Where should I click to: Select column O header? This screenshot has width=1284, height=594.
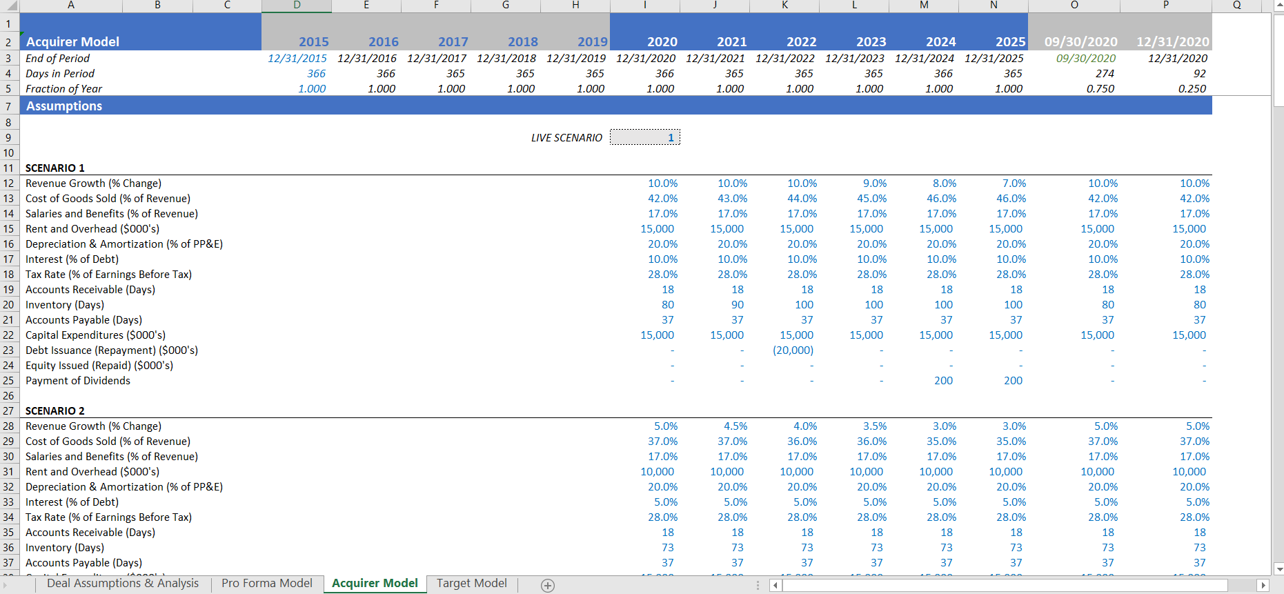tap(1074, 6)
